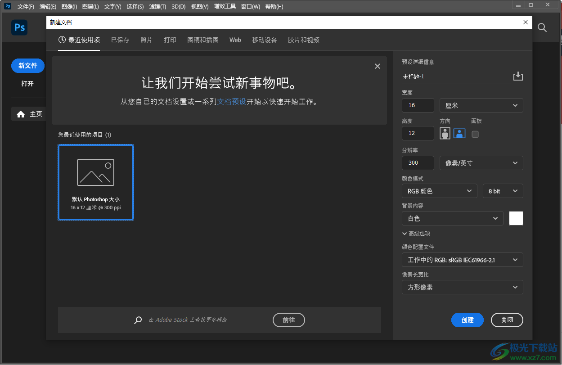562x365 pixels.
Task: Select landscape orientation under 方向
Action: point(459,133)
